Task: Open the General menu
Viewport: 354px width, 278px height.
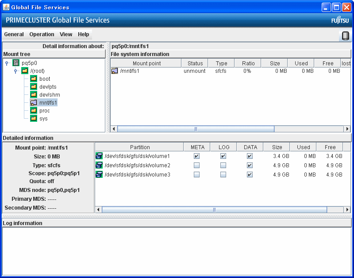Action: point(14,34)
